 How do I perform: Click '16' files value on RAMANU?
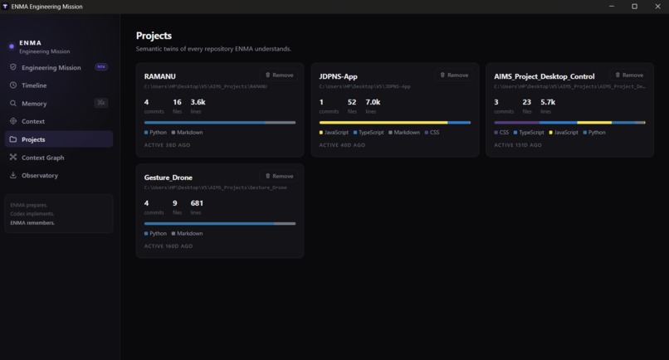(x=177, y=102)
